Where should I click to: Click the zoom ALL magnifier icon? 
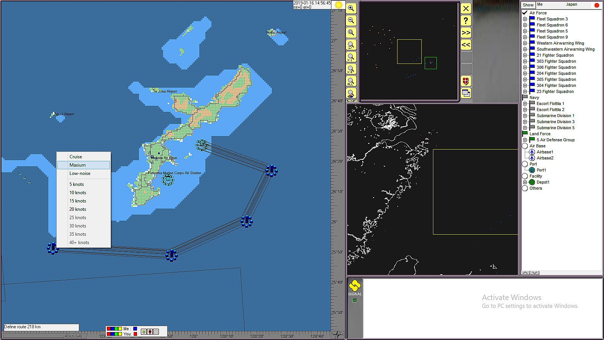tap(351, 81)
